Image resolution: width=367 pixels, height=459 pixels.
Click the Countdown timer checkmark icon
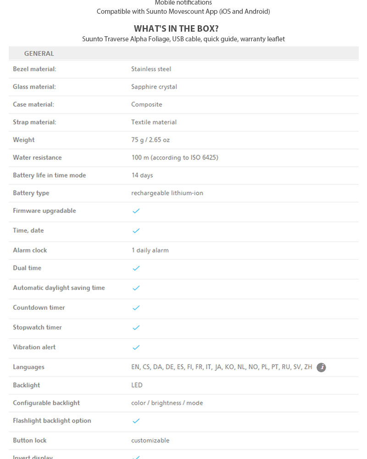pos(136,308)
